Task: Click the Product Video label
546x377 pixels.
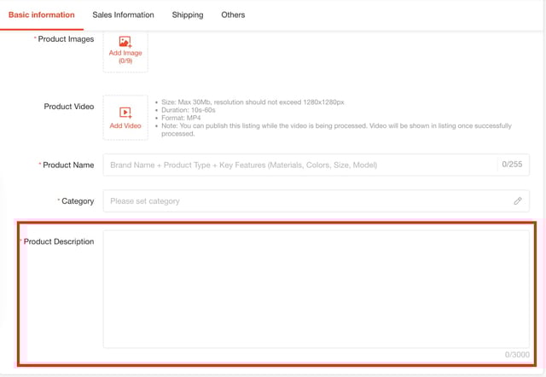Action: point(69,107)
